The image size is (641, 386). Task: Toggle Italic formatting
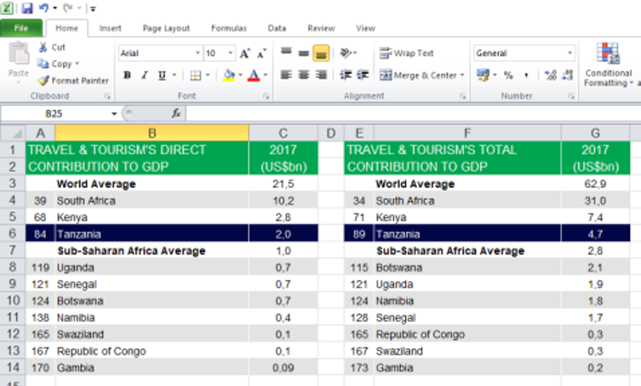click(145, 75)
